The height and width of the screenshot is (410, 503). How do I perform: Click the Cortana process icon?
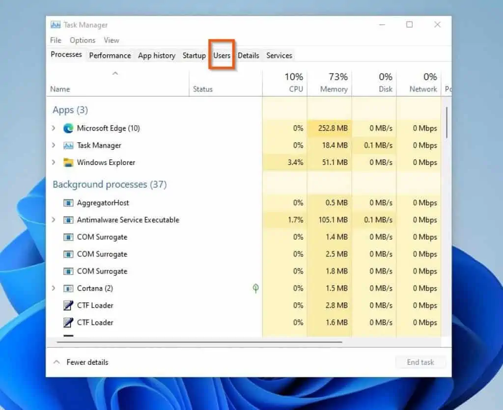coord(68,288)
